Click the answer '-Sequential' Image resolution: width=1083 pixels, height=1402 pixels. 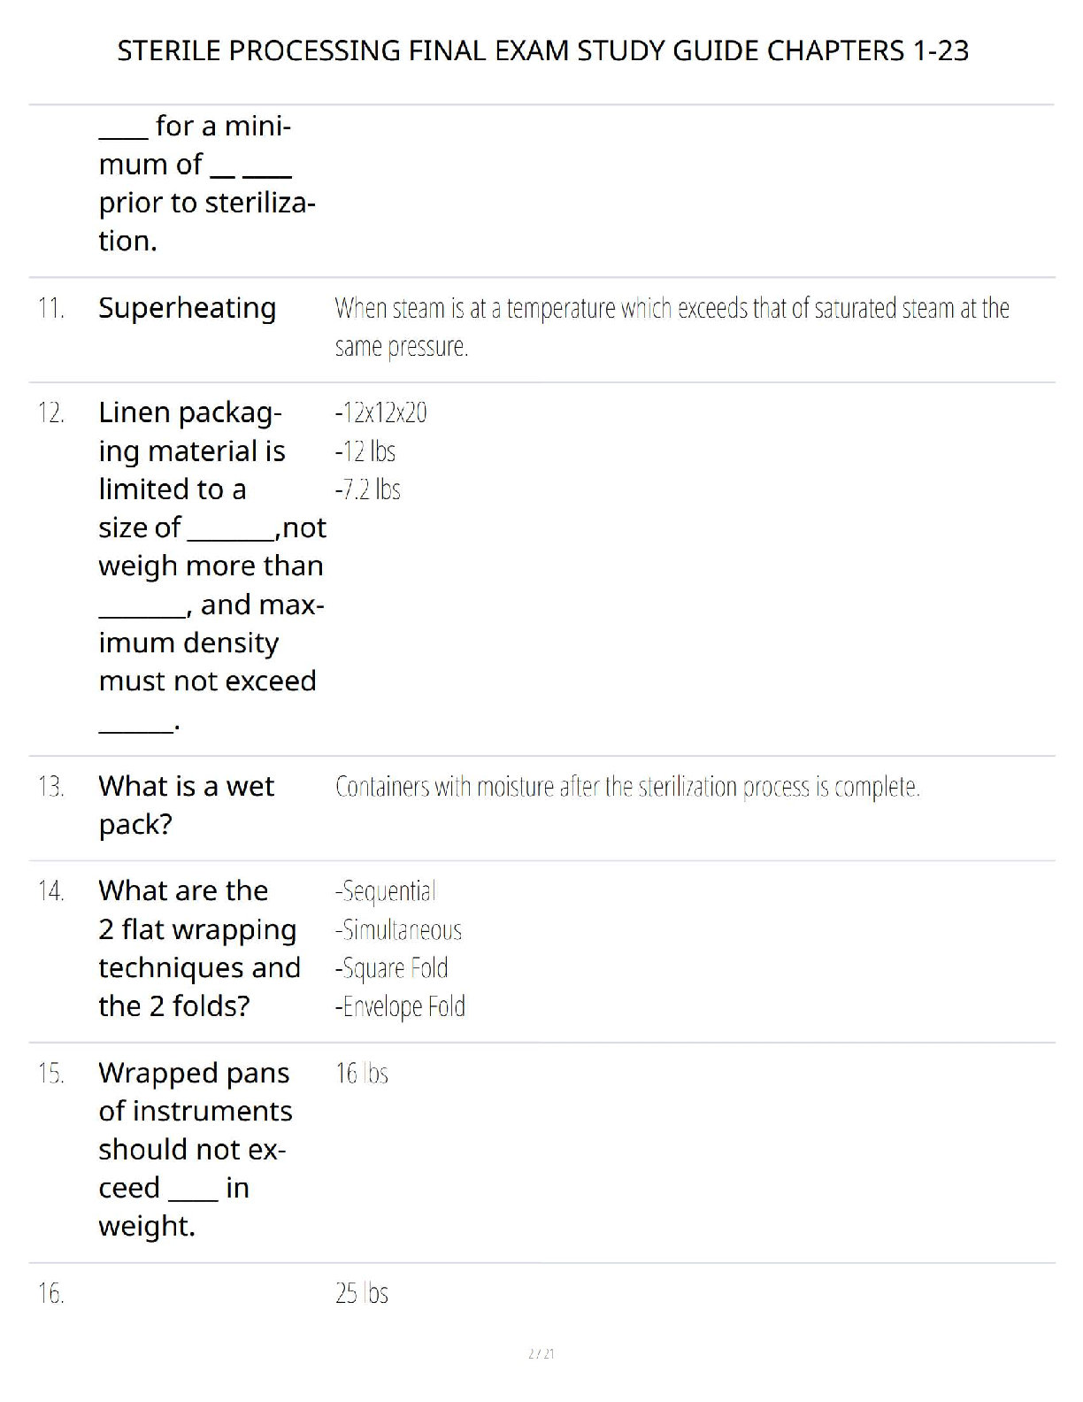[386, 890]
